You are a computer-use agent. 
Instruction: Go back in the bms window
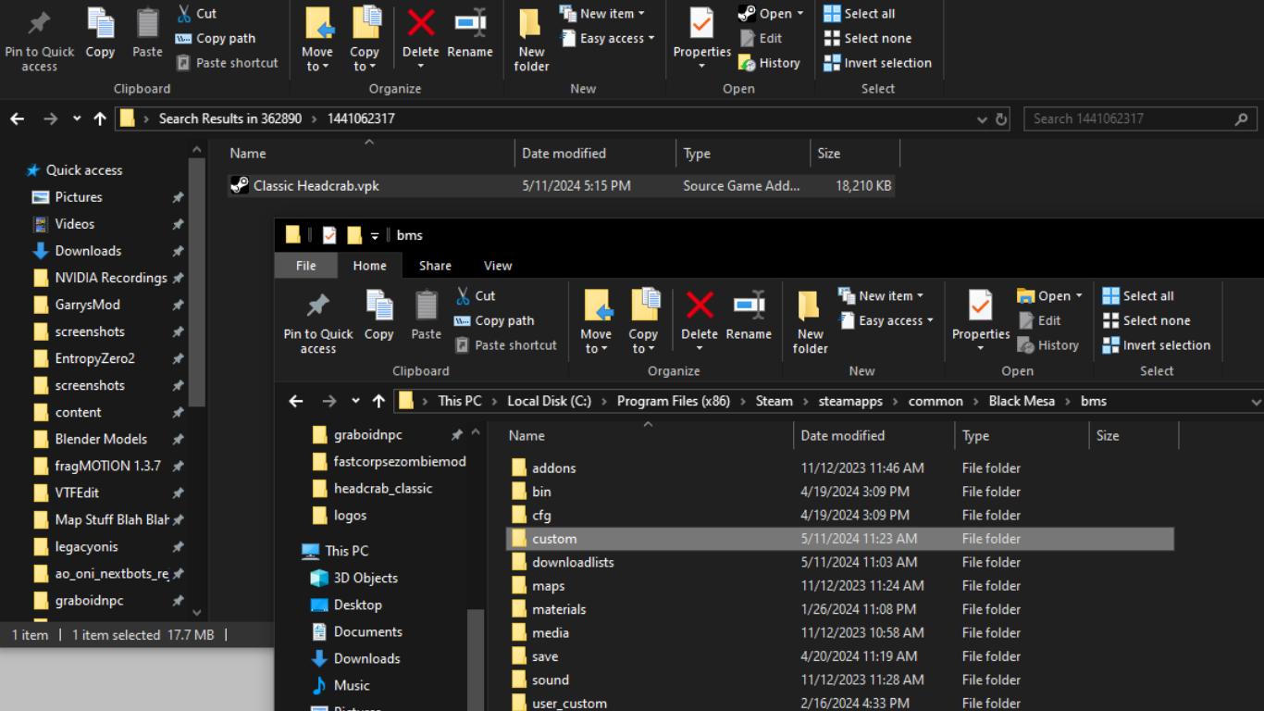(296, 401)
